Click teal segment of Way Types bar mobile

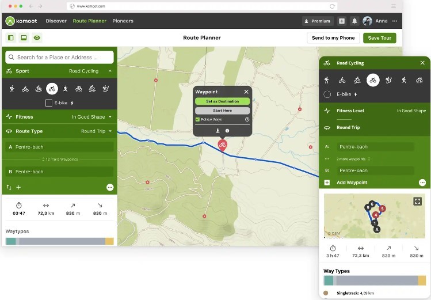[x=329, y=280]
